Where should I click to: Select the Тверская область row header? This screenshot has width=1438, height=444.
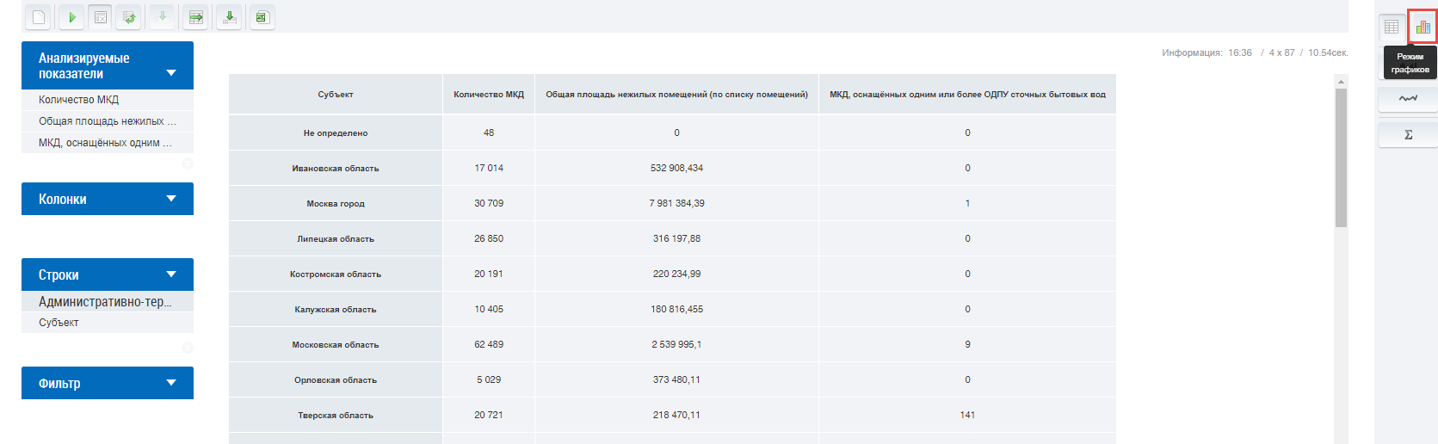[x=336, y=415]
